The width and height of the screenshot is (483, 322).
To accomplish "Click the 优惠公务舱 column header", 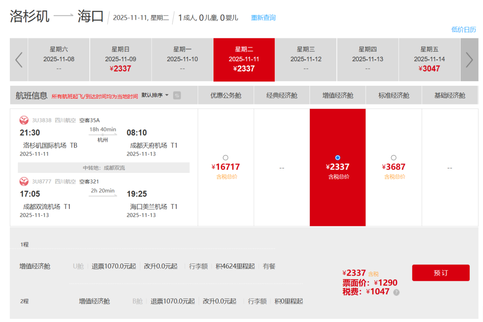I will 226,95.
